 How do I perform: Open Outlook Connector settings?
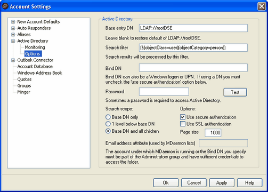click(35, 60)
